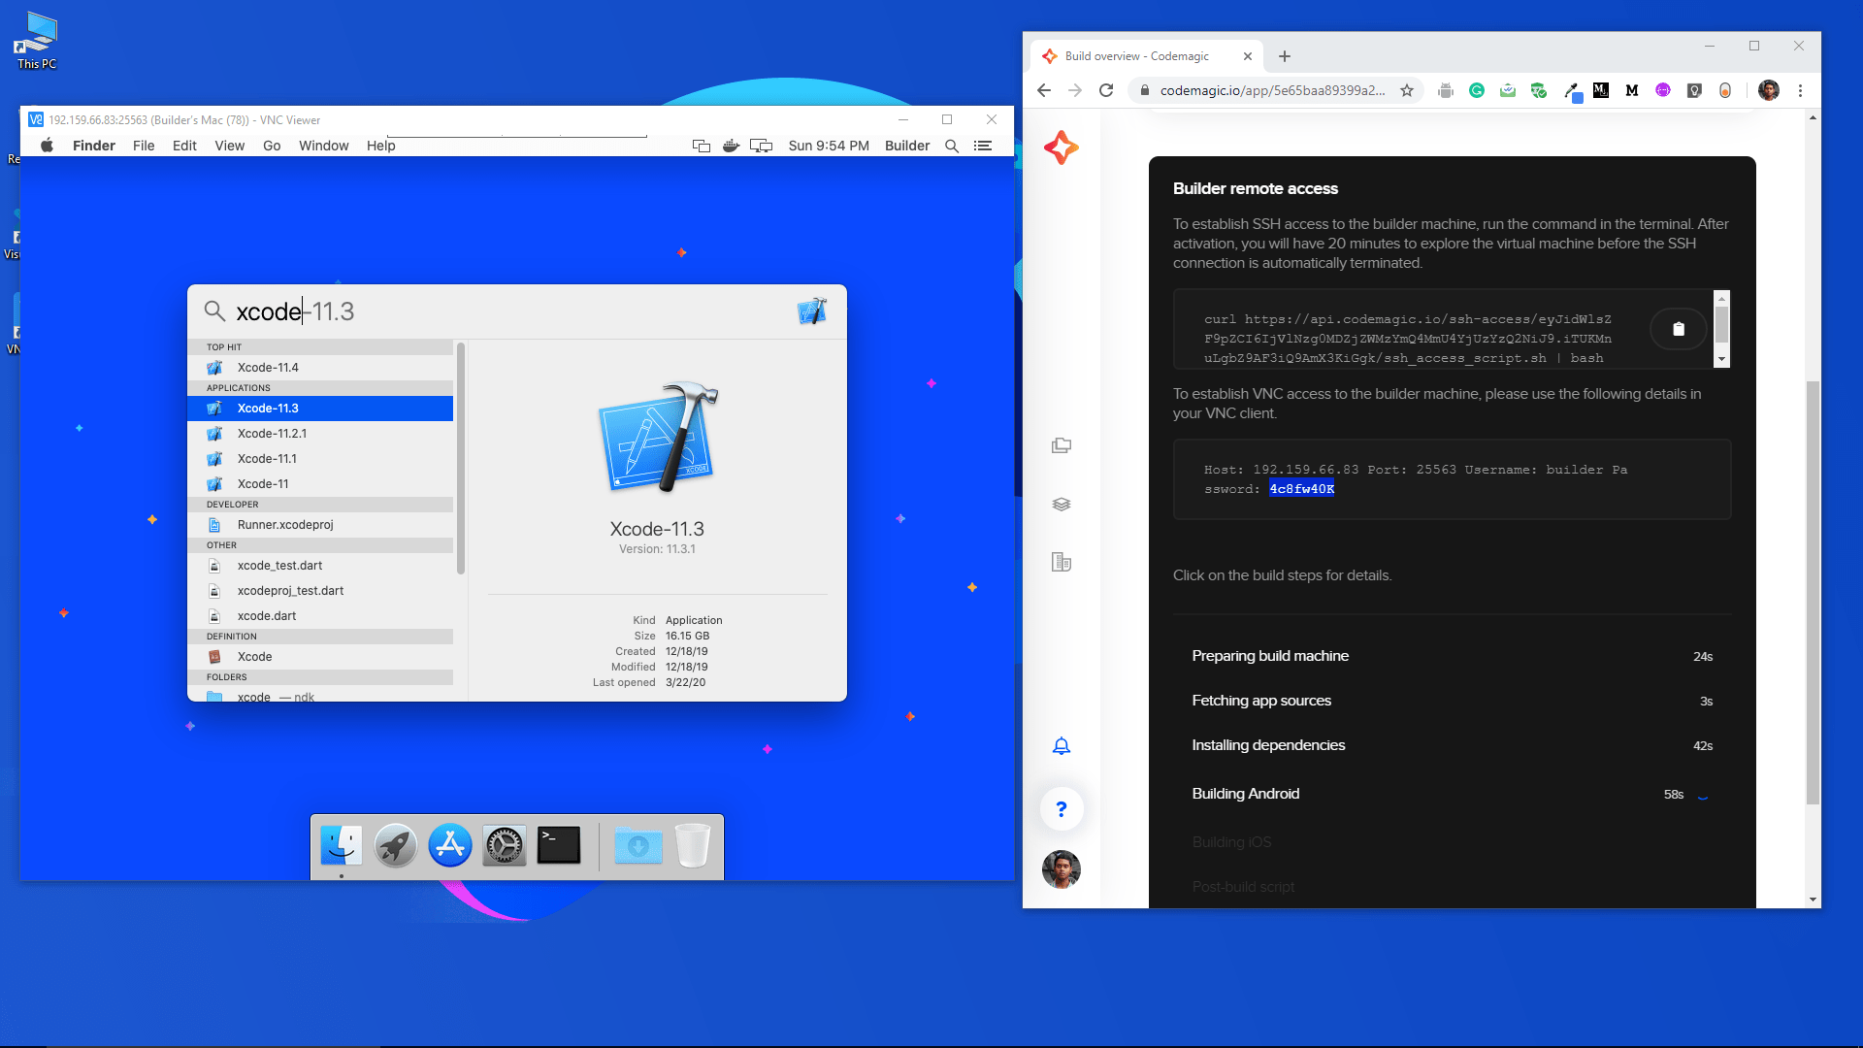
Task: Open the File menu
Action: point(144,146)
